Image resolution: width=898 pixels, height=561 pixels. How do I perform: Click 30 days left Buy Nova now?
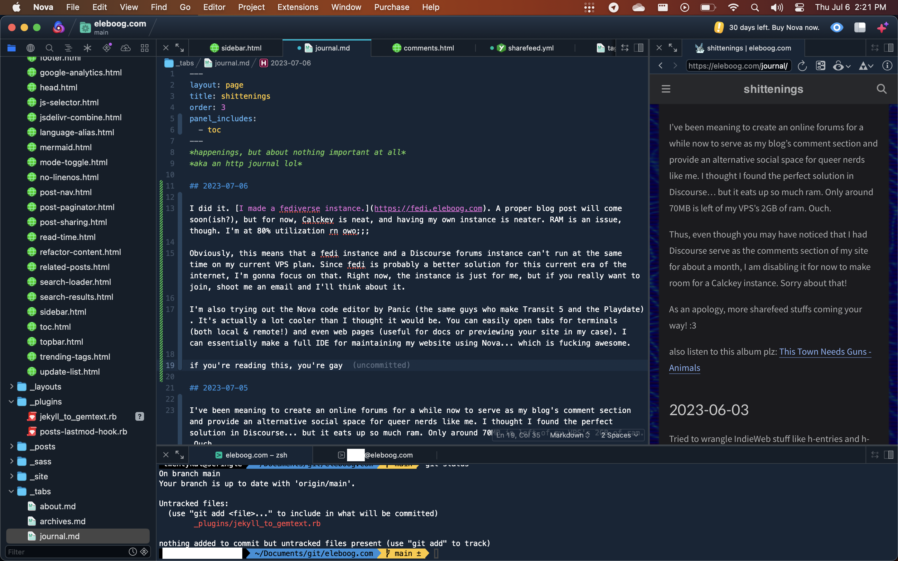coord(767,27)
